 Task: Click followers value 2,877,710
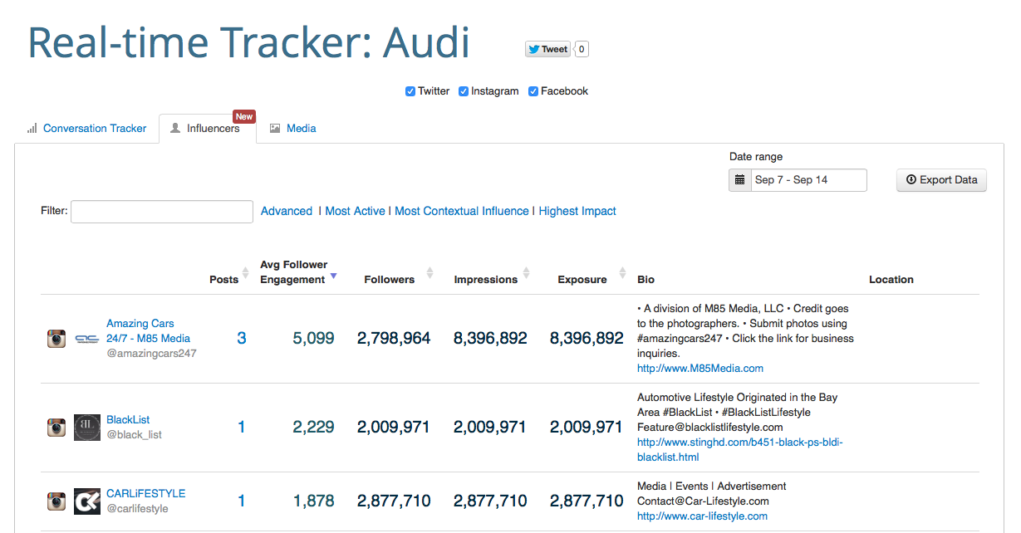point(394,501)
